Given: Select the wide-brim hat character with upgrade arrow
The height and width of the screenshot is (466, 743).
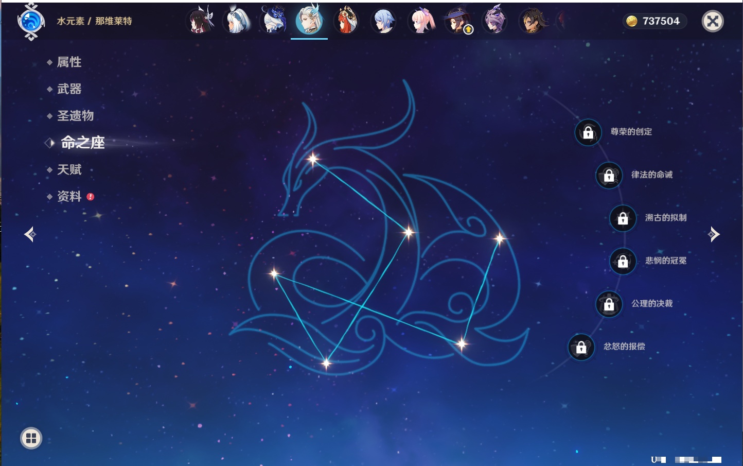Looking at the screenshot, I should (x=458, y=21).
